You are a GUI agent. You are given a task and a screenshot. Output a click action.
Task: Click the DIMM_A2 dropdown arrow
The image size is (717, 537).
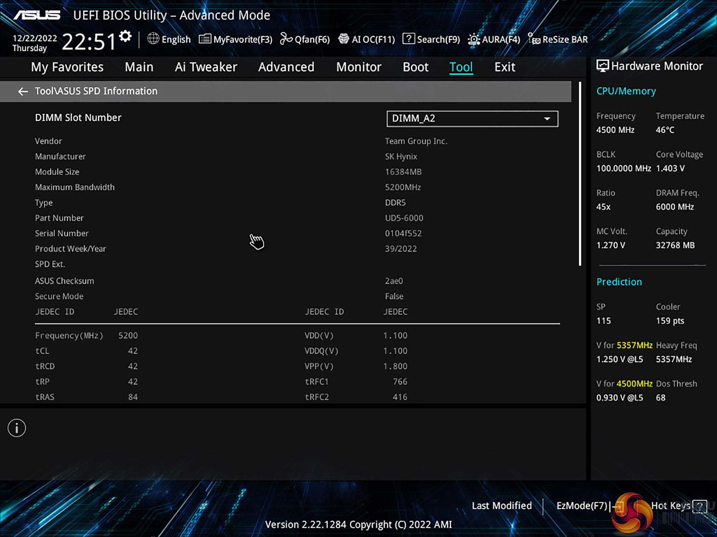(547, 119)
